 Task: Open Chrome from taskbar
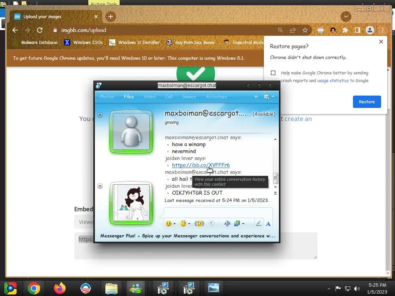click(x=34, y=288)
